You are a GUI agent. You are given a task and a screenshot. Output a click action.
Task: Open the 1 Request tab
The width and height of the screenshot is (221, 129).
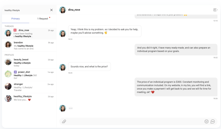click(43, 19)
